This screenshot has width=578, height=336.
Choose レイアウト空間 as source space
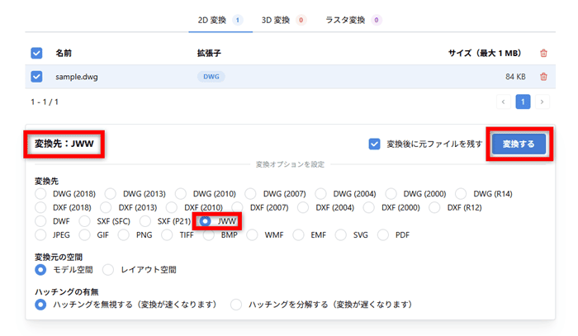coord(108,270)
